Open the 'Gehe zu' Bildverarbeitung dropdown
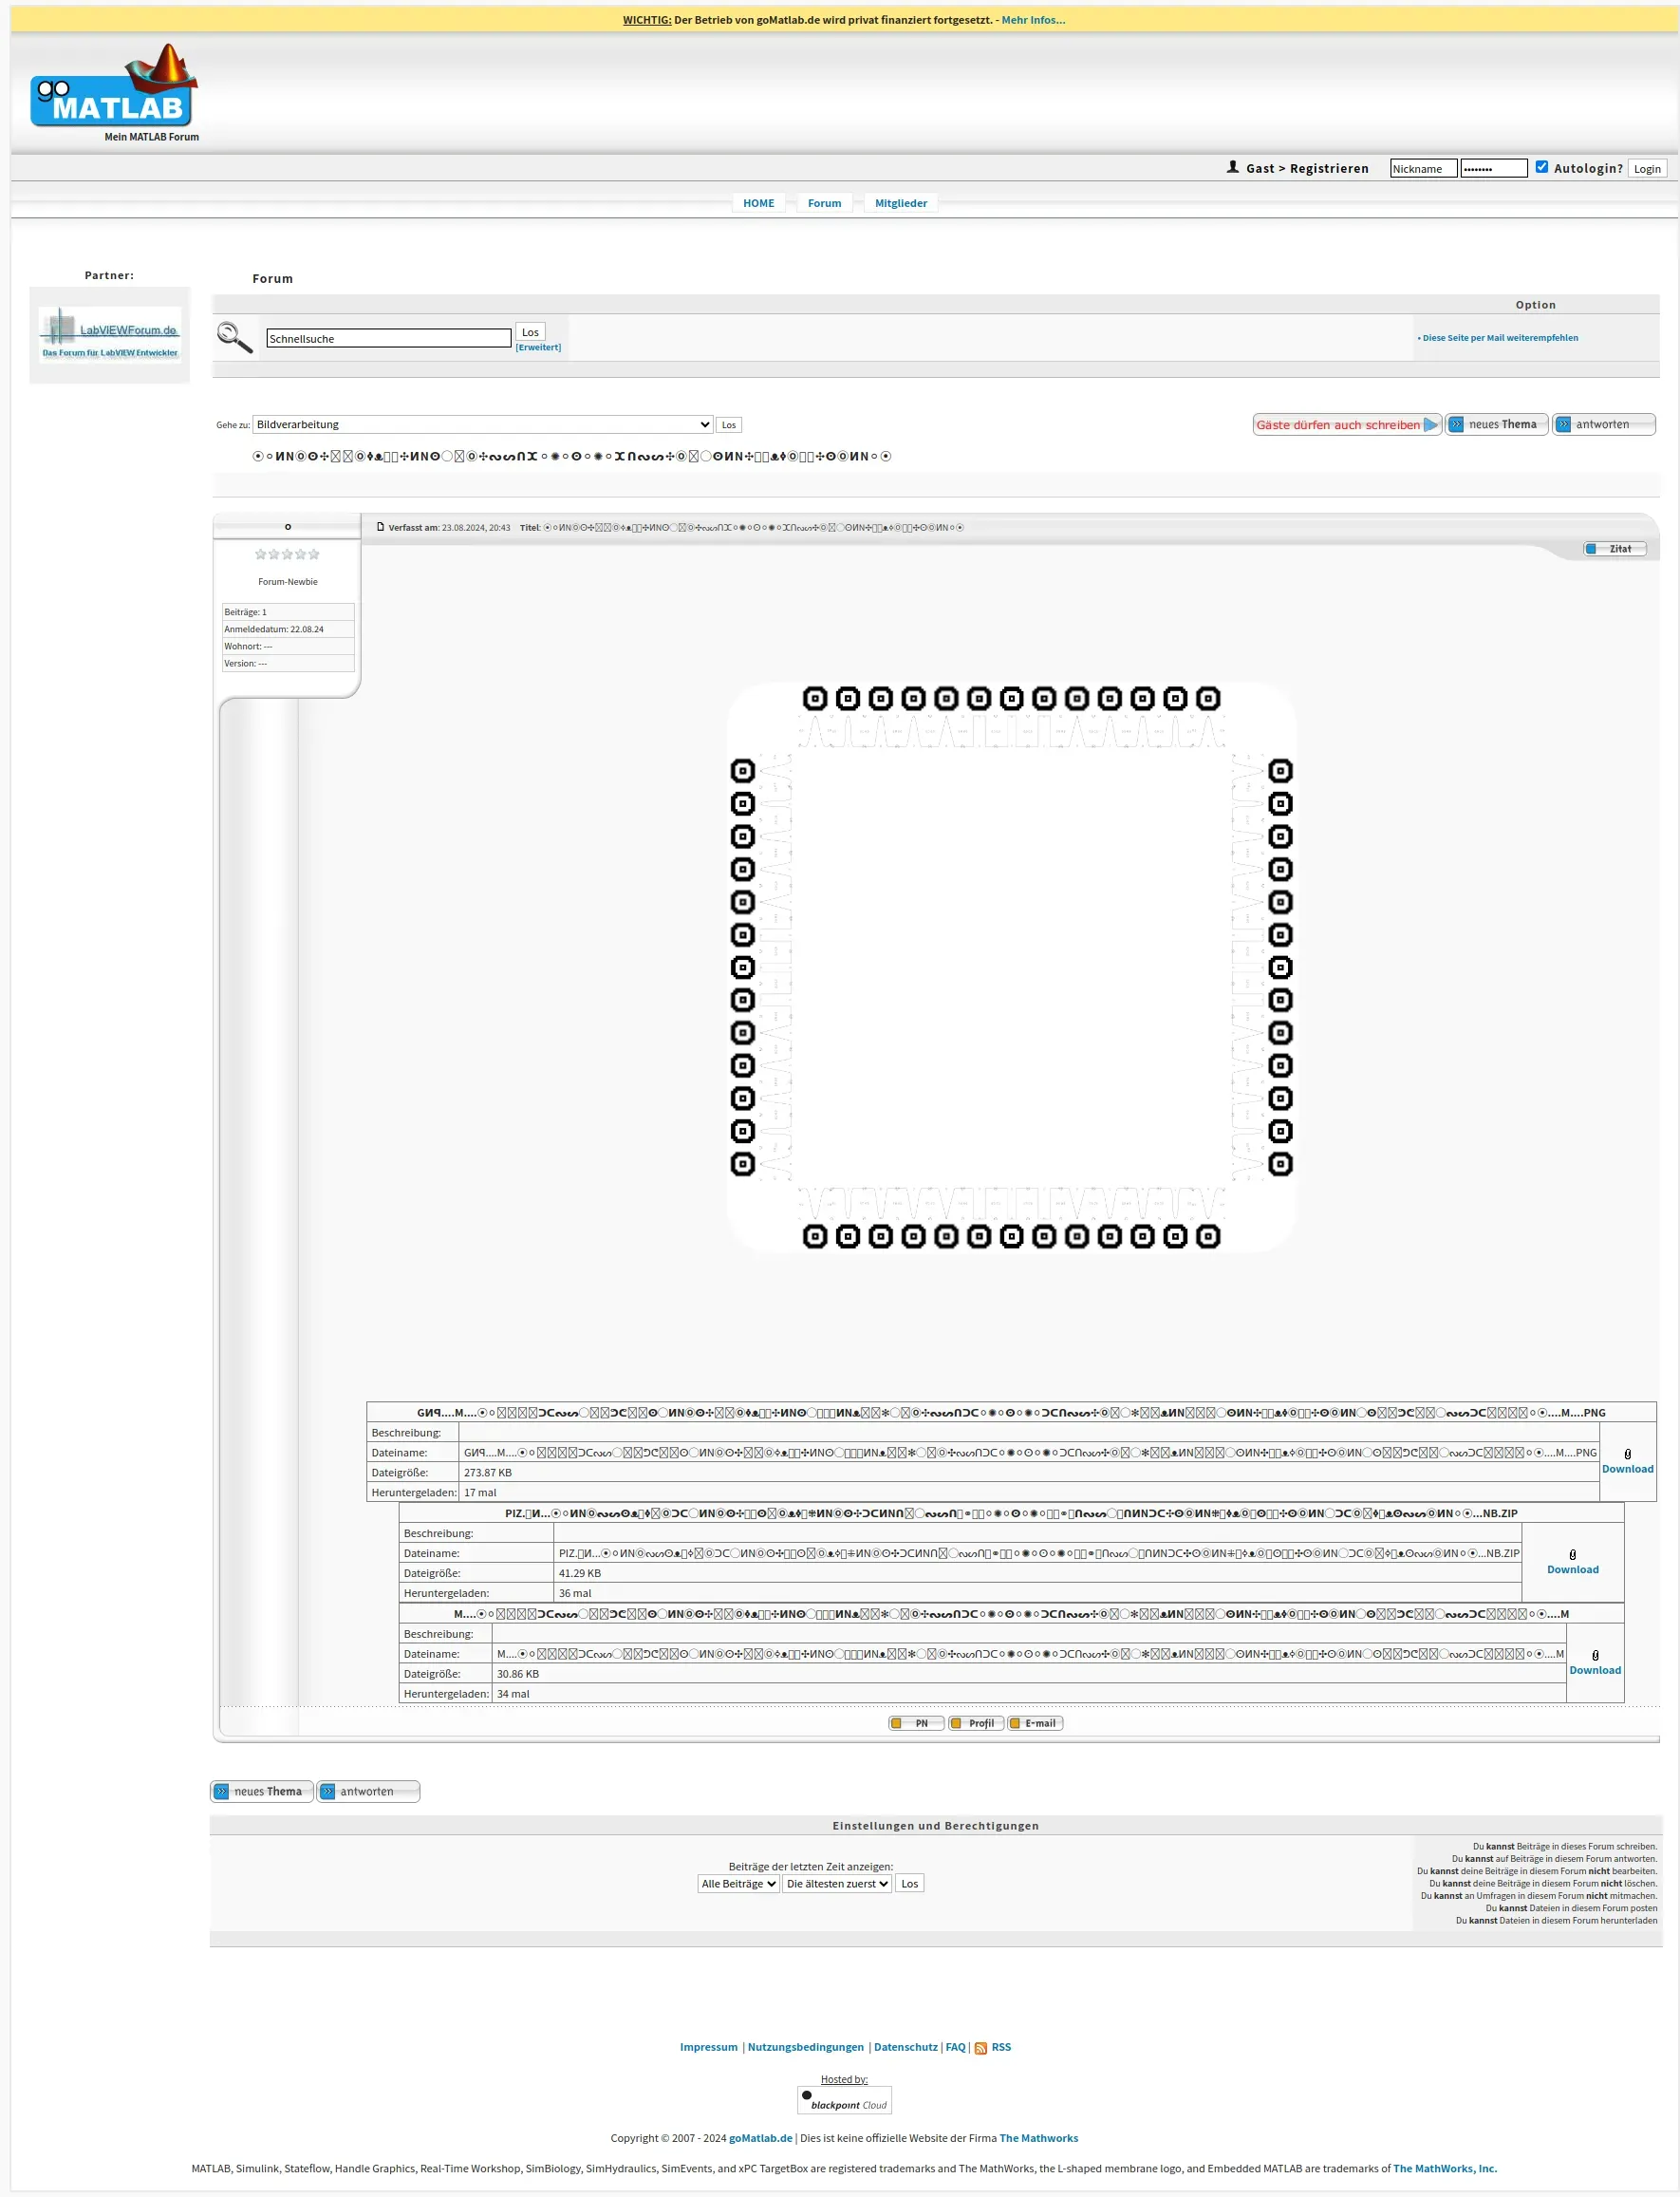 (x=482, y=424)
